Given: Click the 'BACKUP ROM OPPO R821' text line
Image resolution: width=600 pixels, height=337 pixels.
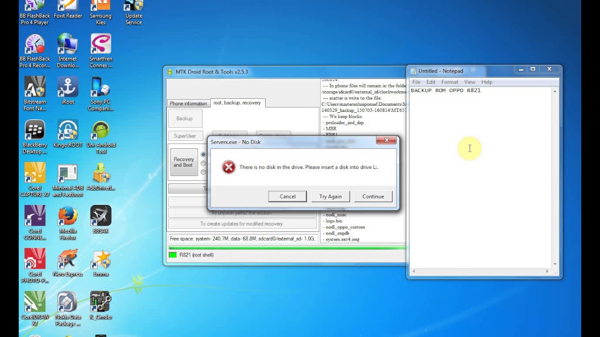Looking at the screenshot, I should (x=445, y=90).
